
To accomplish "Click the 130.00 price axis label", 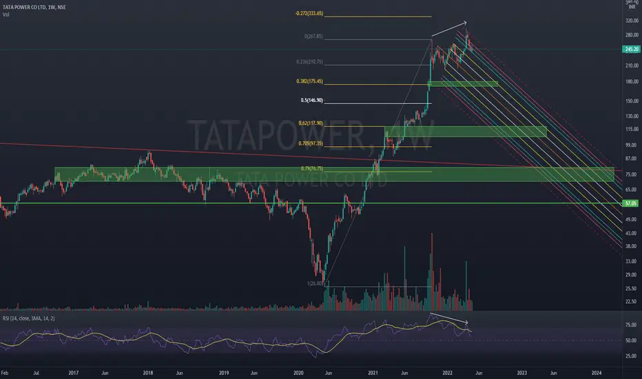I will 632,116.
